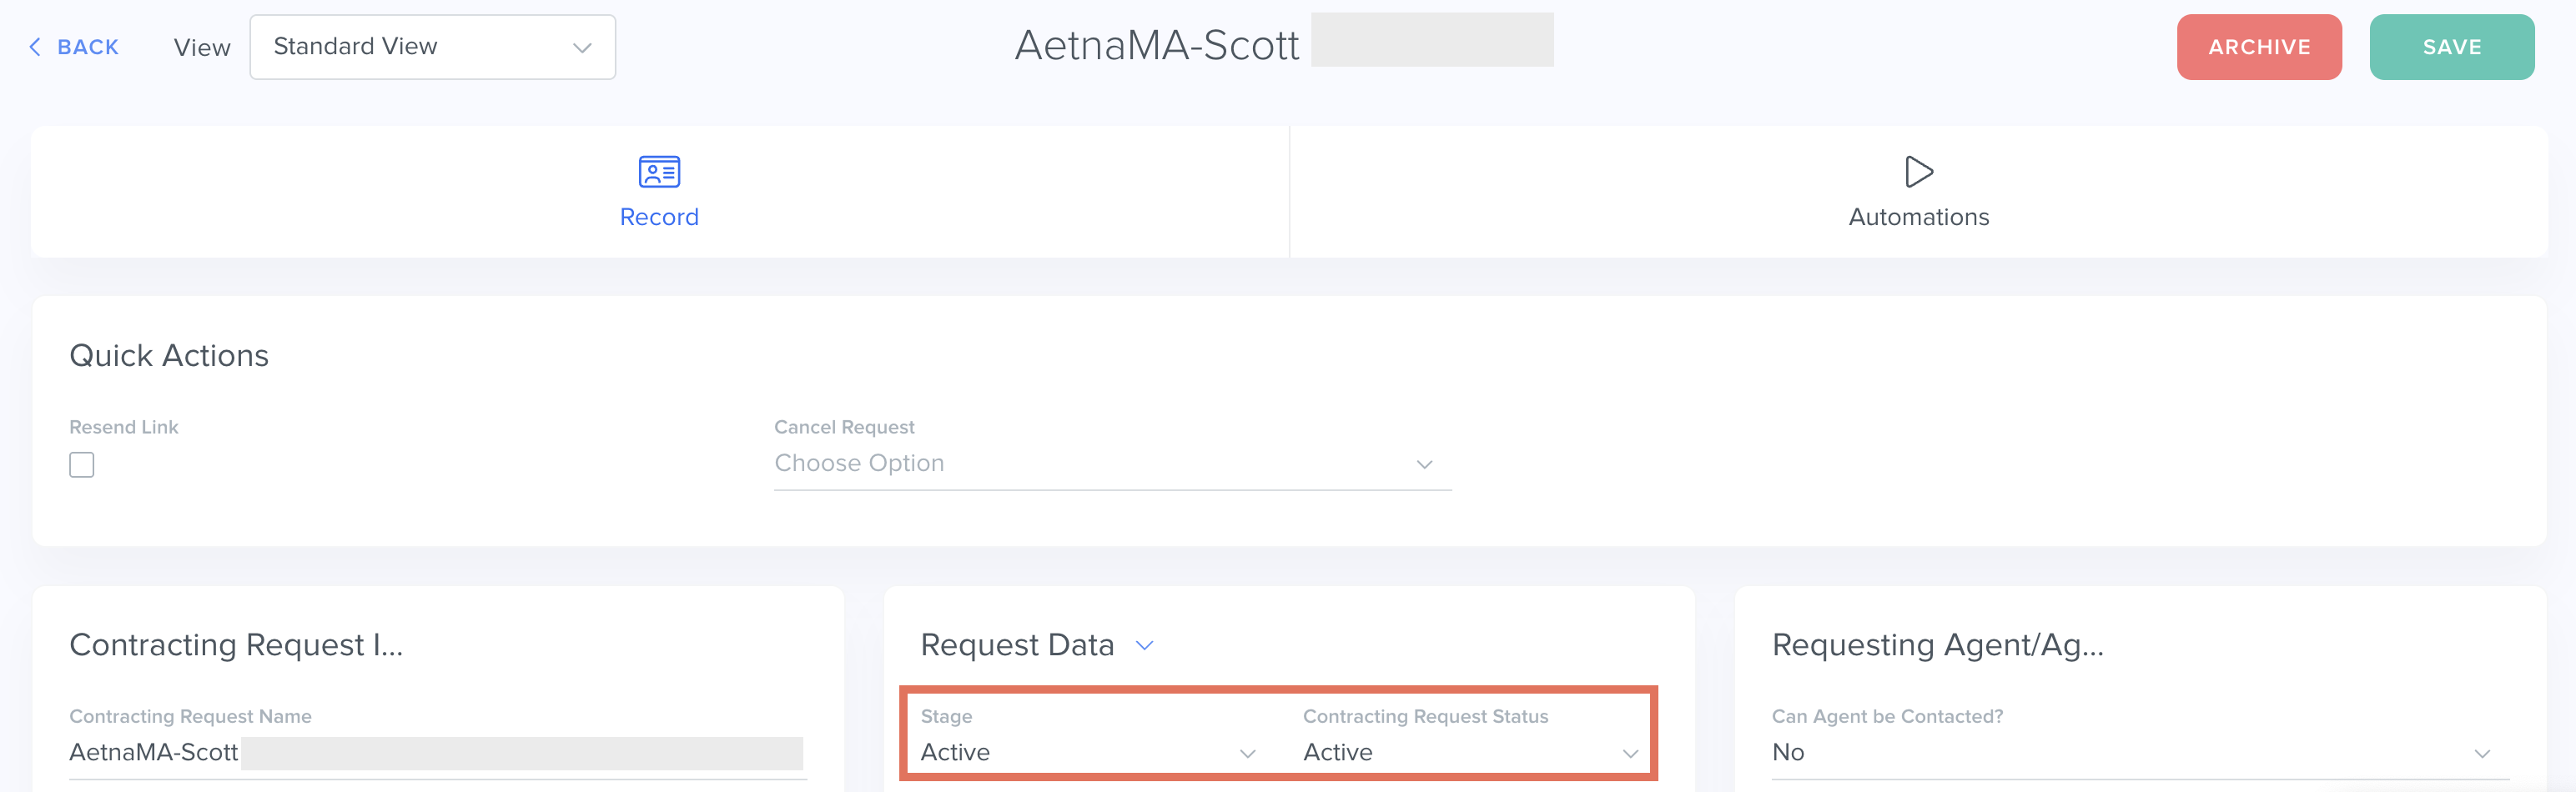Tick the Resend Link checkbox
This screenshot has width=2576, height=792.
coord(82,465)
